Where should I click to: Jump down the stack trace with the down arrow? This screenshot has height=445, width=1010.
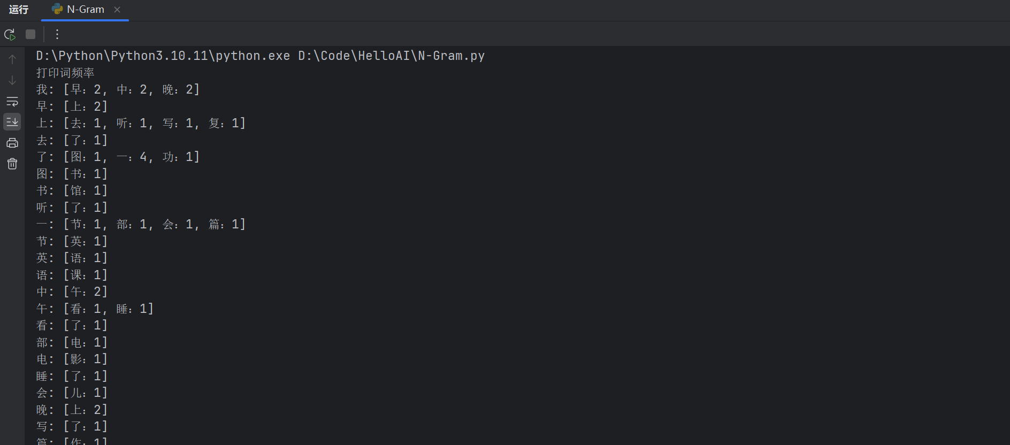click(12, 80)
